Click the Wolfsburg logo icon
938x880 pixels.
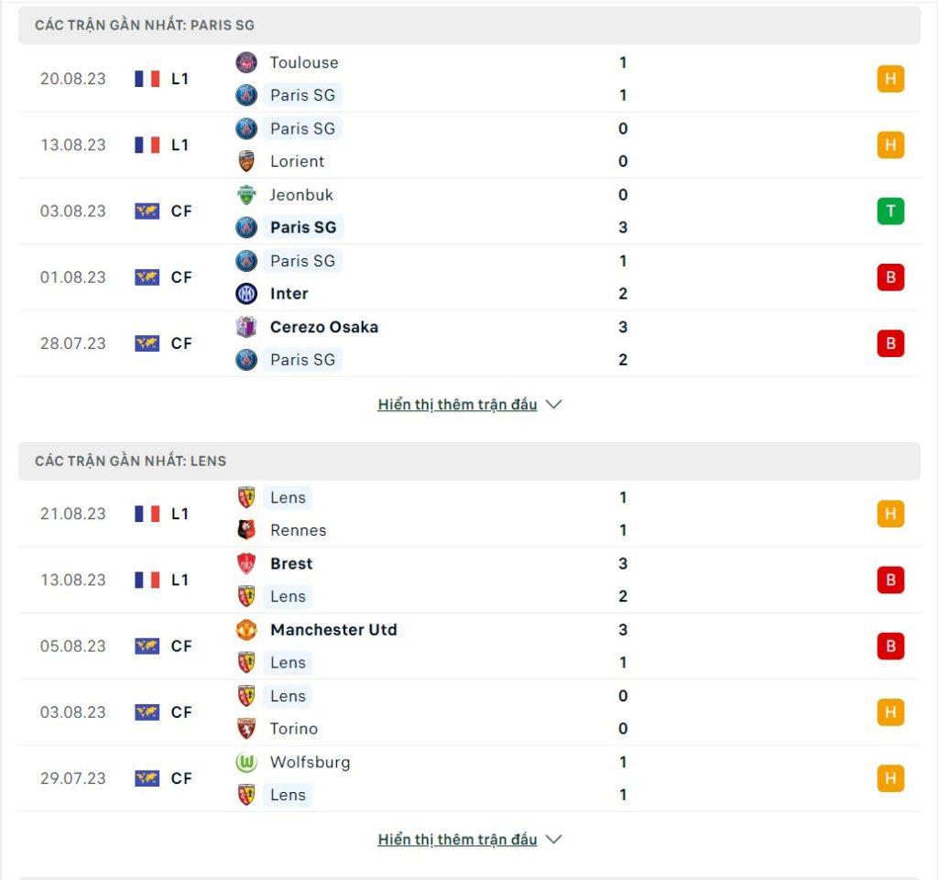click(x=245, y=762)
